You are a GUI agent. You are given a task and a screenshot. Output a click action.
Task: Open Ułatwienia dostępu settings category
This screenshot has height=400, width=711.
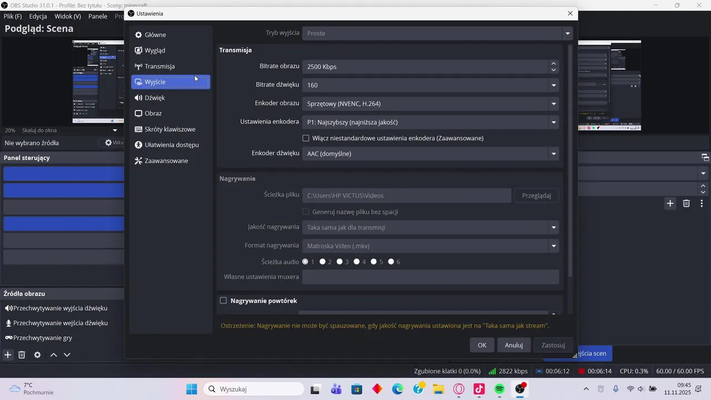pyautogui.click(x=171, y=145)
